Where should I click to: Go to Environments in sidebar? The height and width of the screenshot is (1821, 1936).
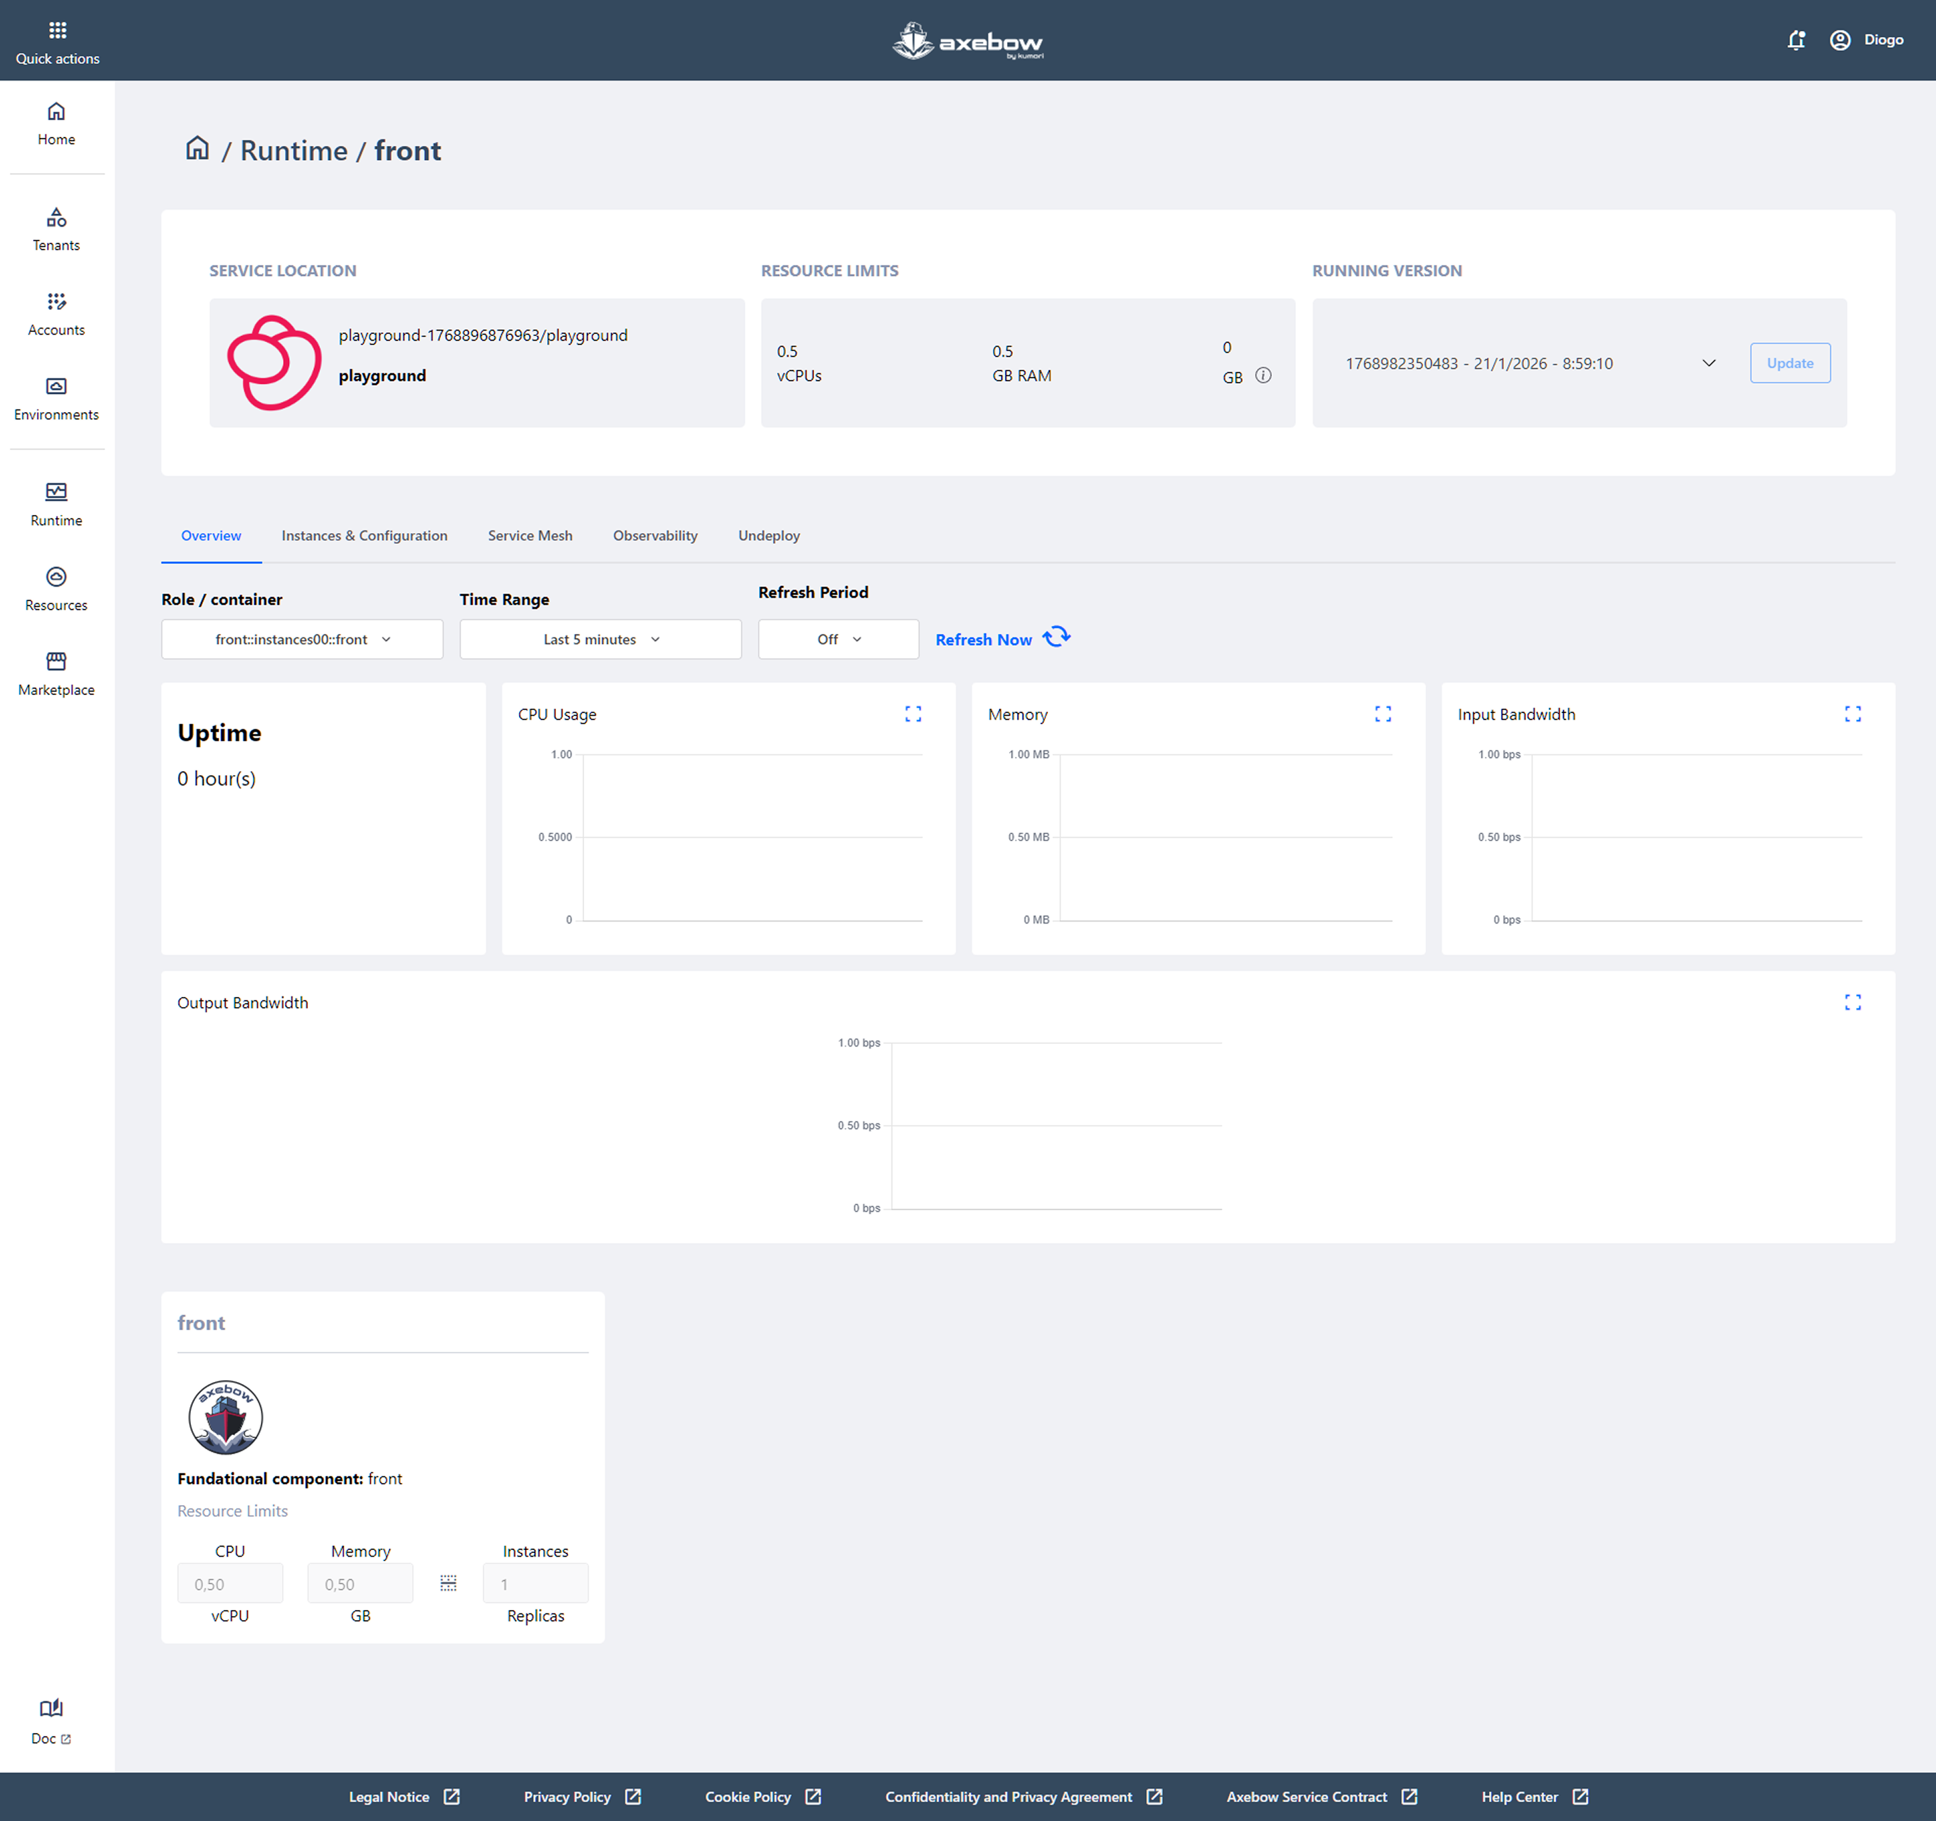(56, 399)
